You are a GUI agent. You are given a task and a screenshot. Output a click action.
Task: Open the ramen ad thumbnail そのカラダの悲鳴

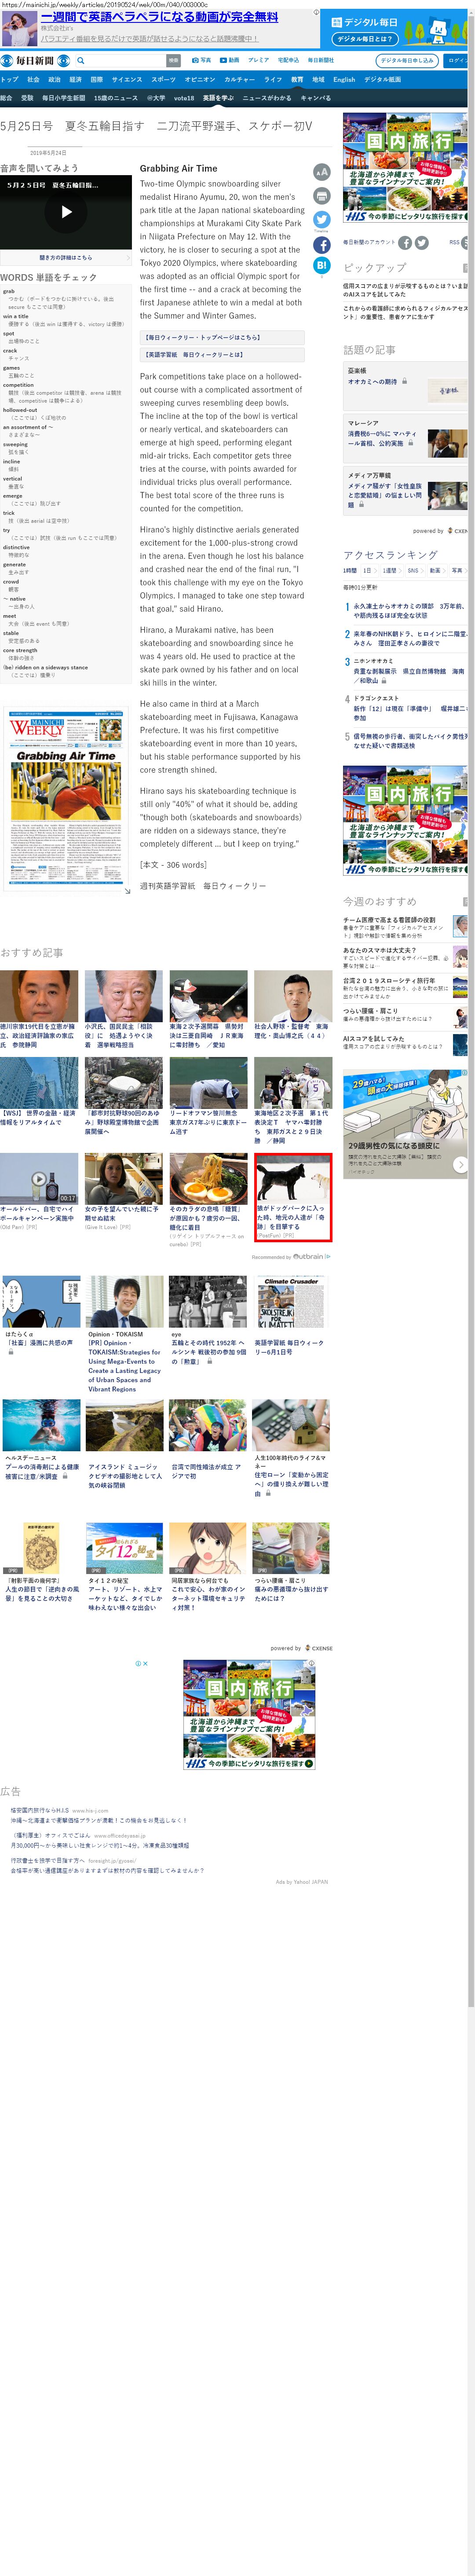point(208,1179)
